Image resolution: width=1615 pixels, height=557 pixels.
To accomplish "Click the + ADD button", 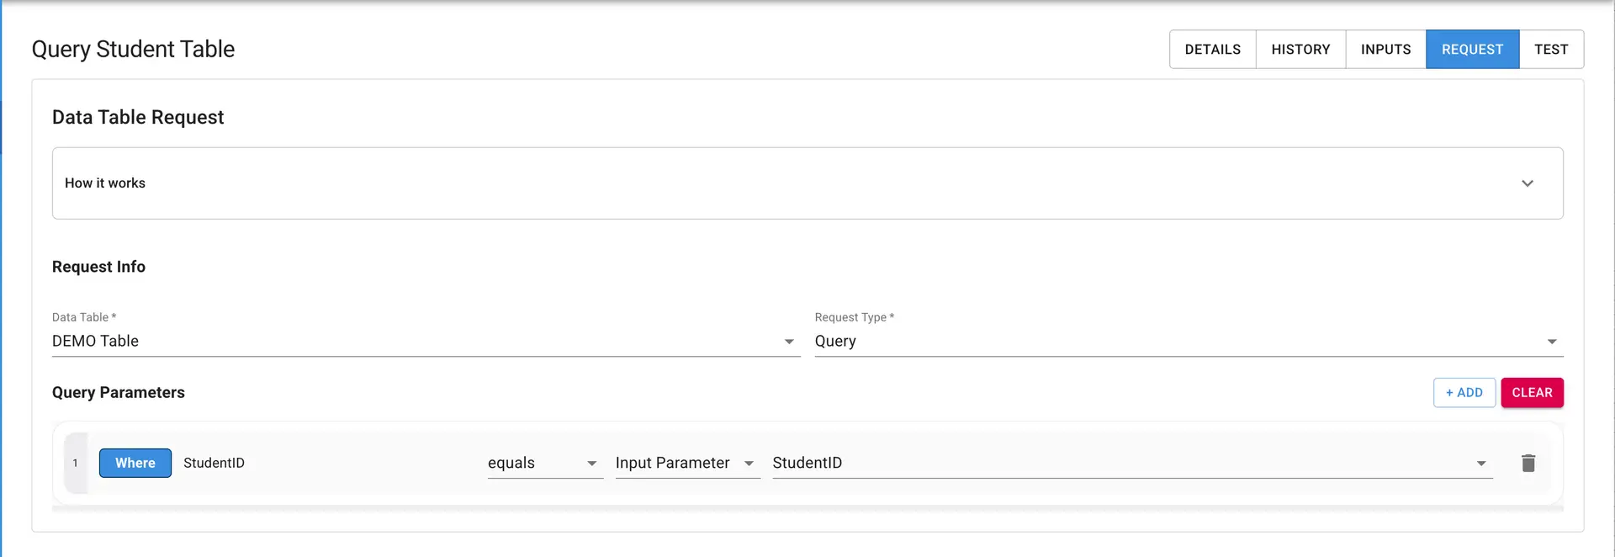I will pyautogui.click(x=1464, y=392).
